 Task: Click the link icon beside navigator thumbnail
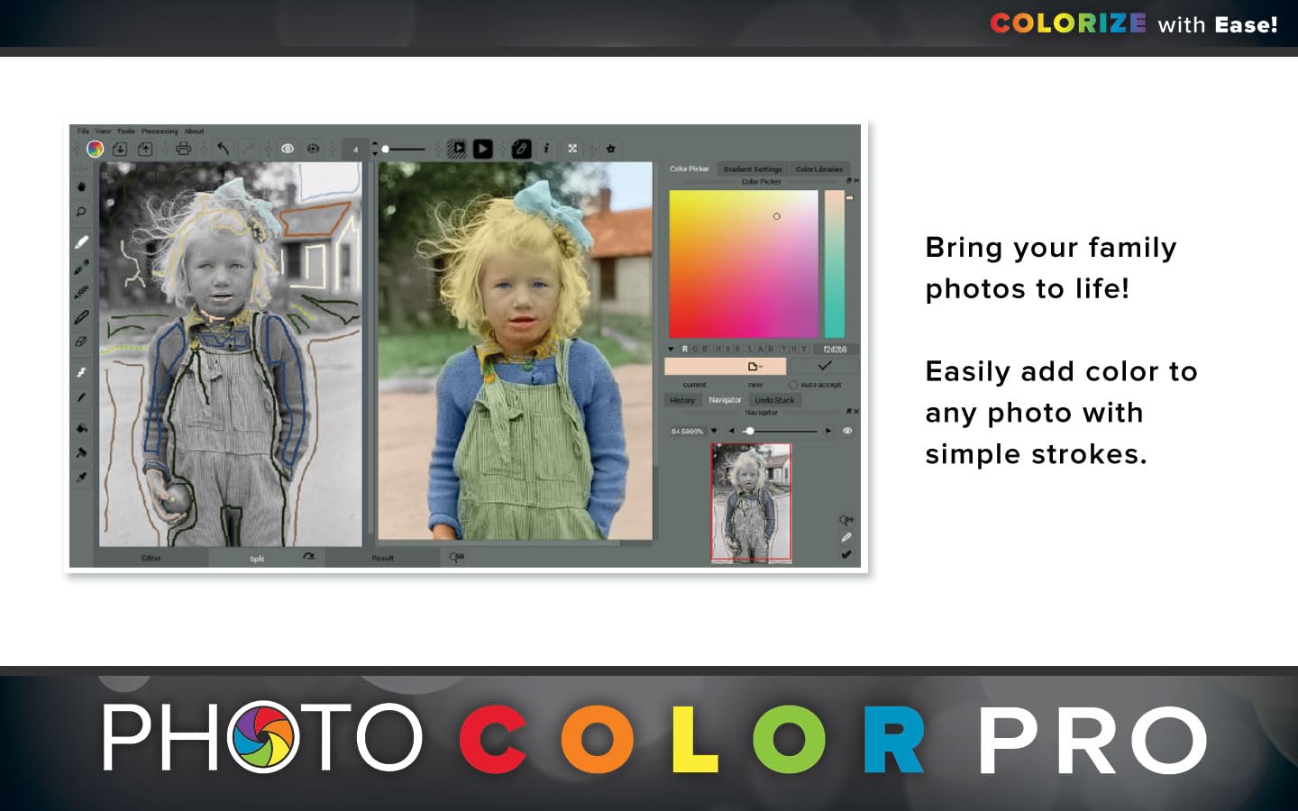tap(846, 520)
